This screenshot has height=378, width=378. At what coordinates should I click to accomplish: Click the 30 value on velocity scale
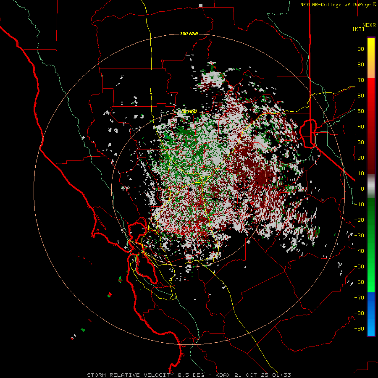tap(361, 142)
